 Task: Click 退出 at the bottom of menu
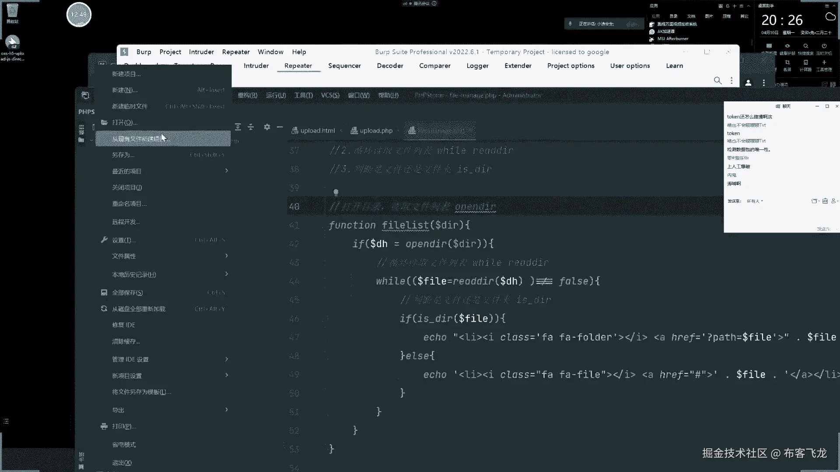click(122, 462)
